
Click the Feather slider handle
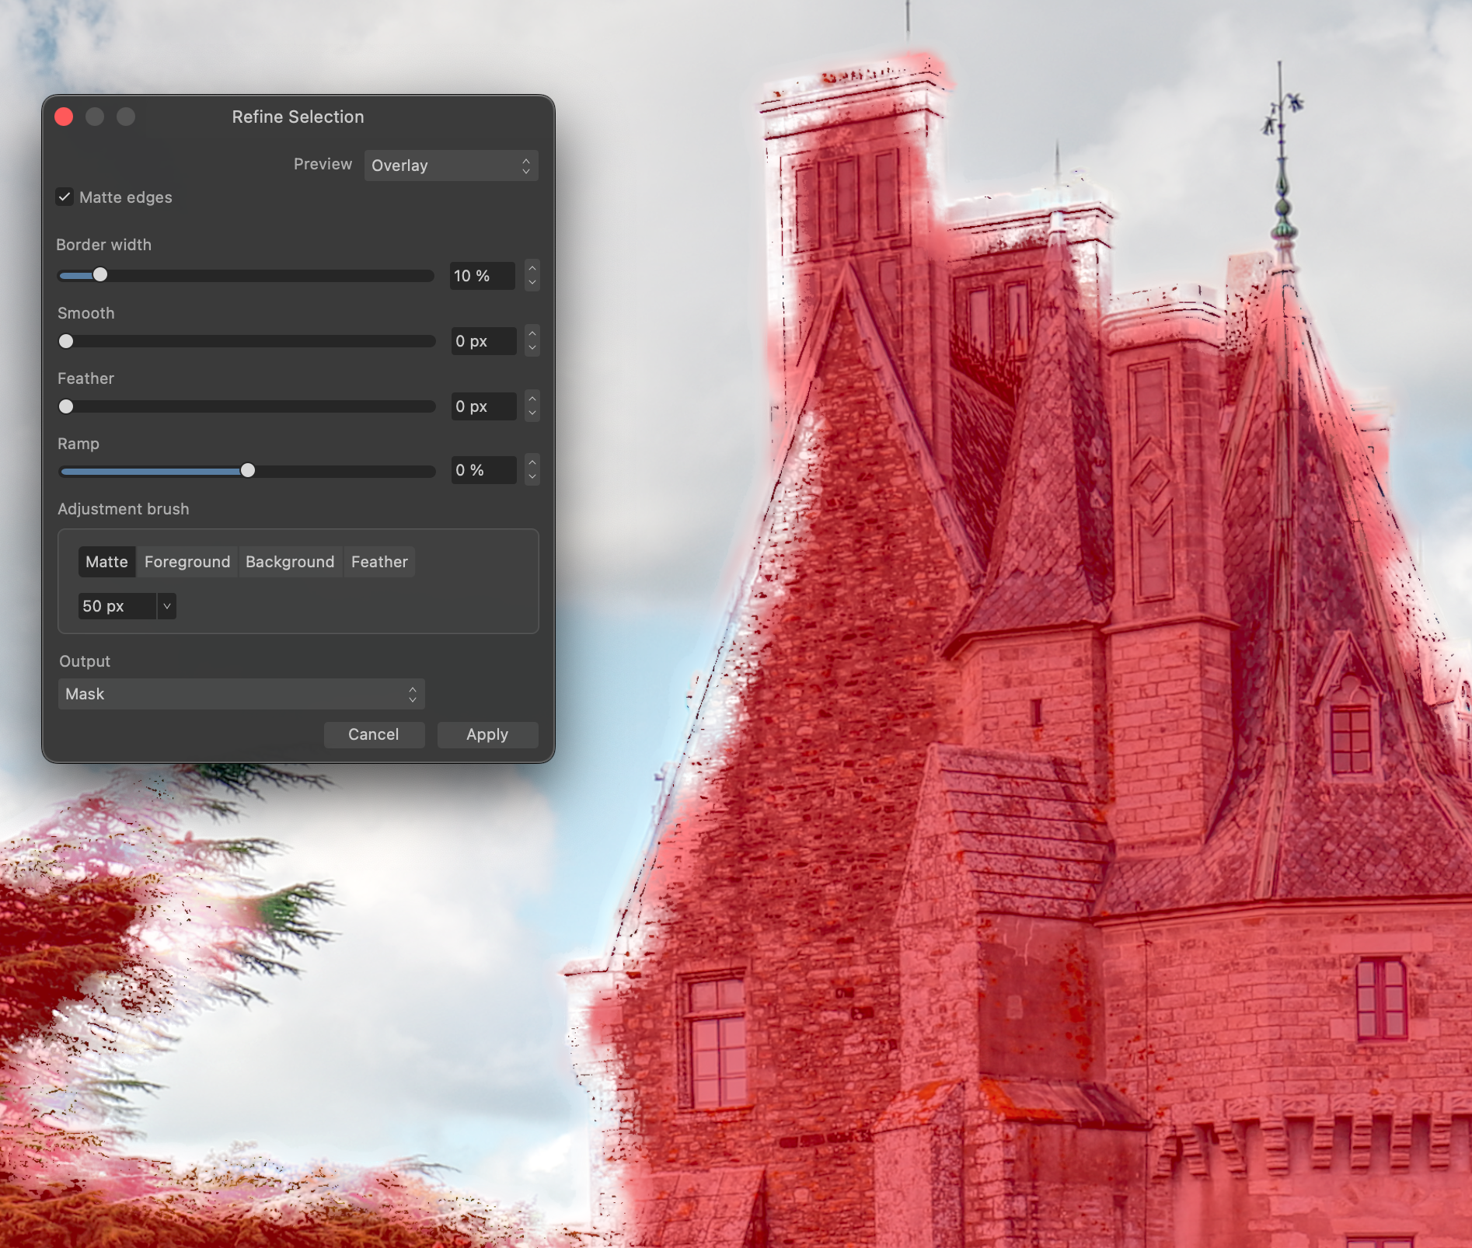66,406
